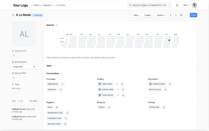
Task: Click plus beside Attach File
Action: tap(34, 67)
